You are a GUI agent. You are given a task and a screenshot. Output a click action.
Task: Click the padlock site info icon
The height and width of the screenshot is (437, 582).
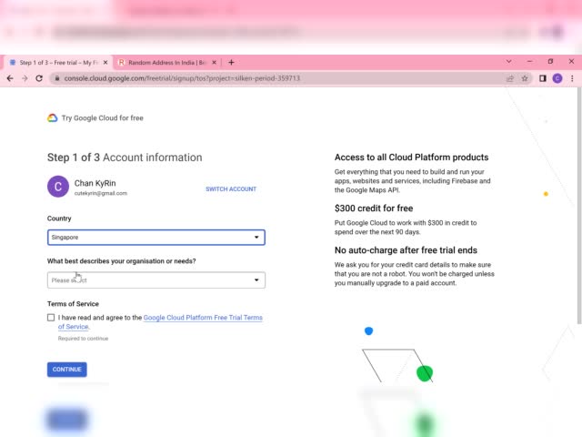point(56,78)
